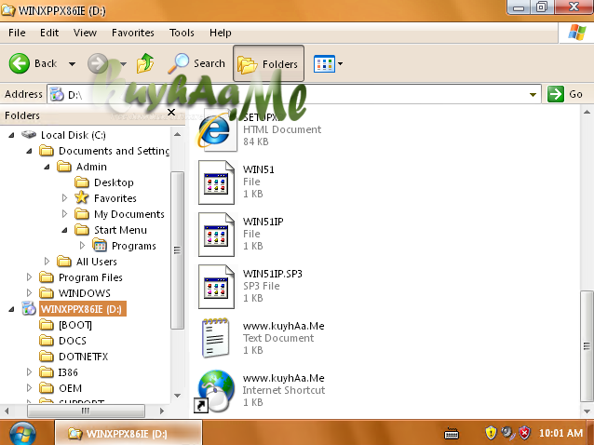Select the OEM folder icon
The height and width of the screenshot is (445, 594).
pyautogui.click(x=47, y=388)
